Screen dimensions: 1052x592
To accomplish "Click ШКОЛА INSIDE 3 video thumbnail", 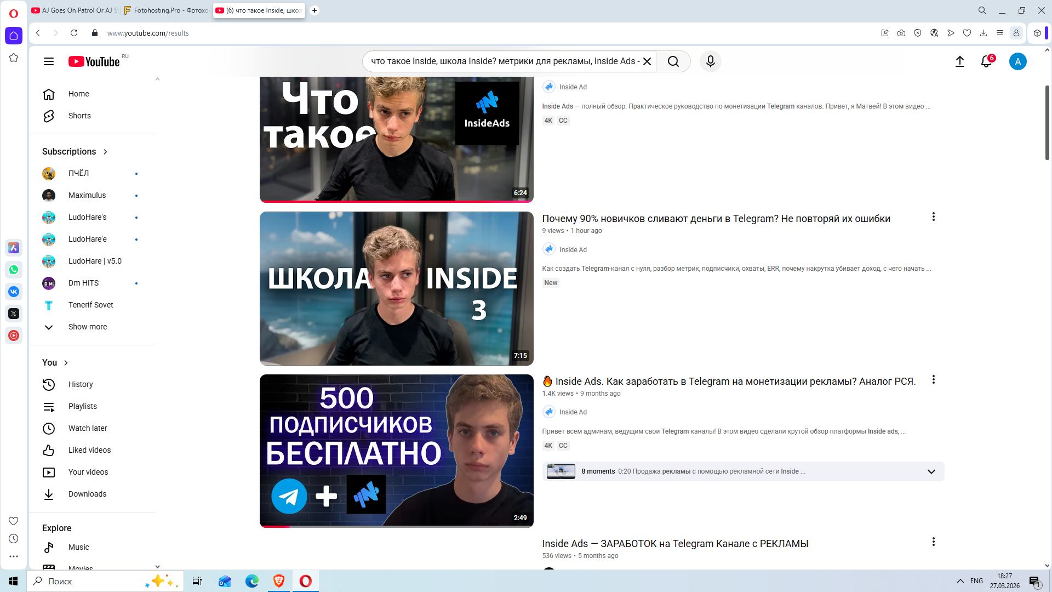I will click(396, 288).
